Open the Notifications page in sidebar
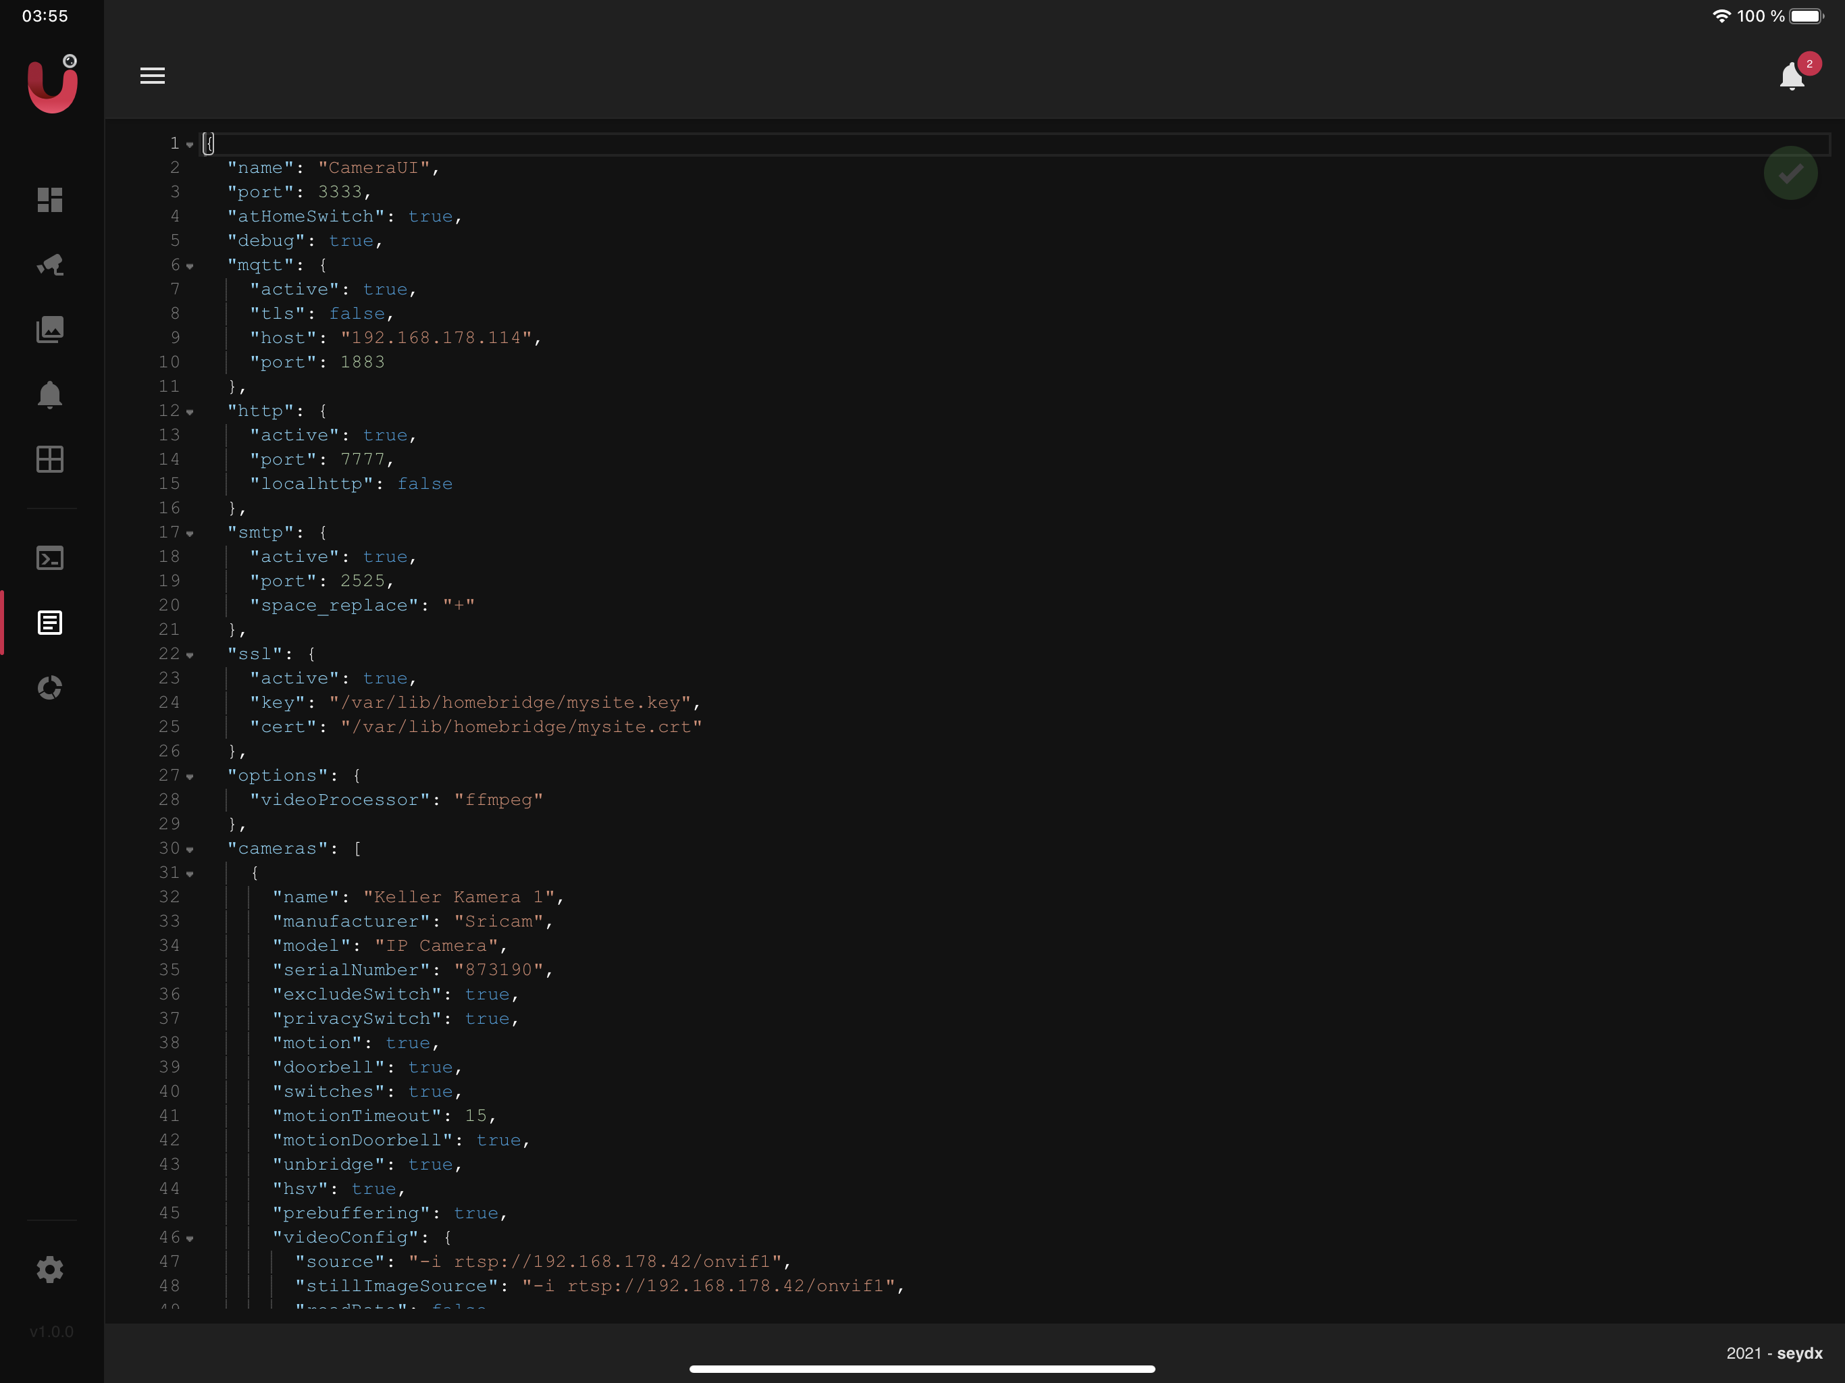 pos(50,394)
